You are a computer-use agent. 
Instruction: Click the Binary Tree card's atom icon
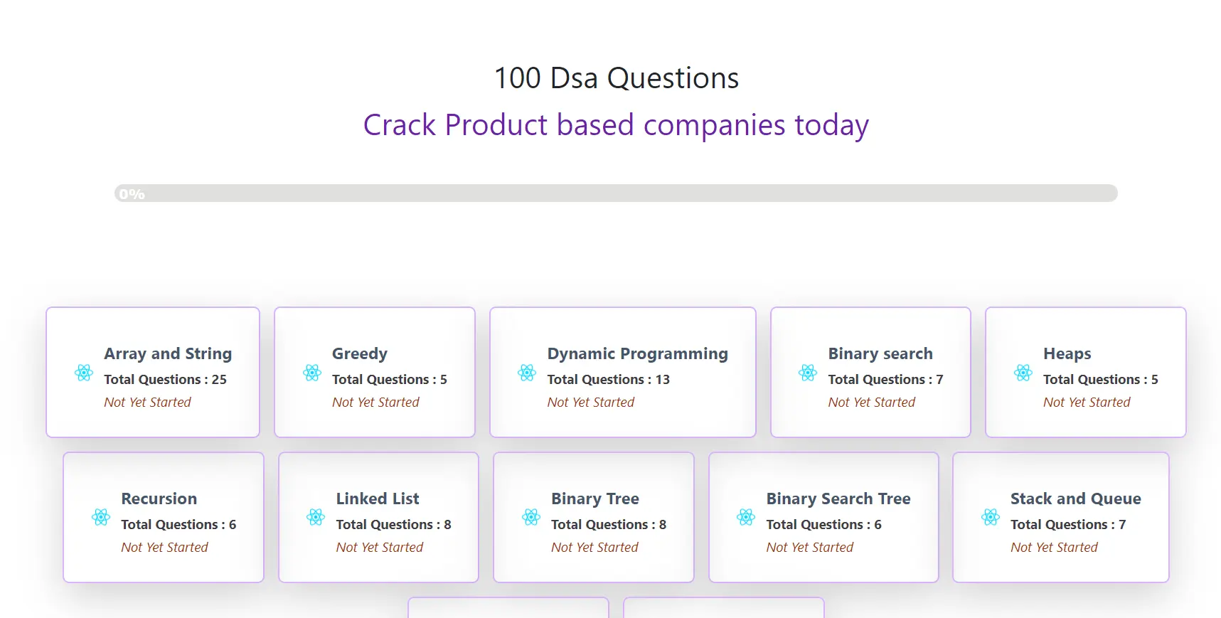click(x=531, y=518)
